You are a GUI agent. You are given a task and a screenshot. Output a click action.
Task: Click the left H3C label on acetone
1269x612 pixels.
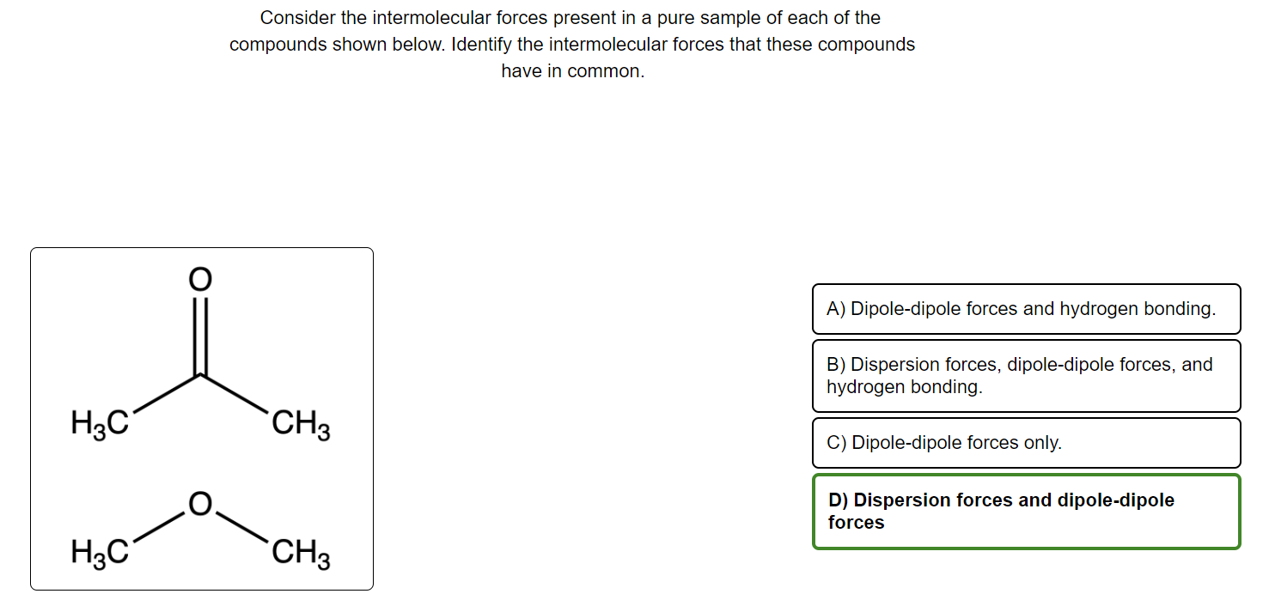tap(99, 421)
